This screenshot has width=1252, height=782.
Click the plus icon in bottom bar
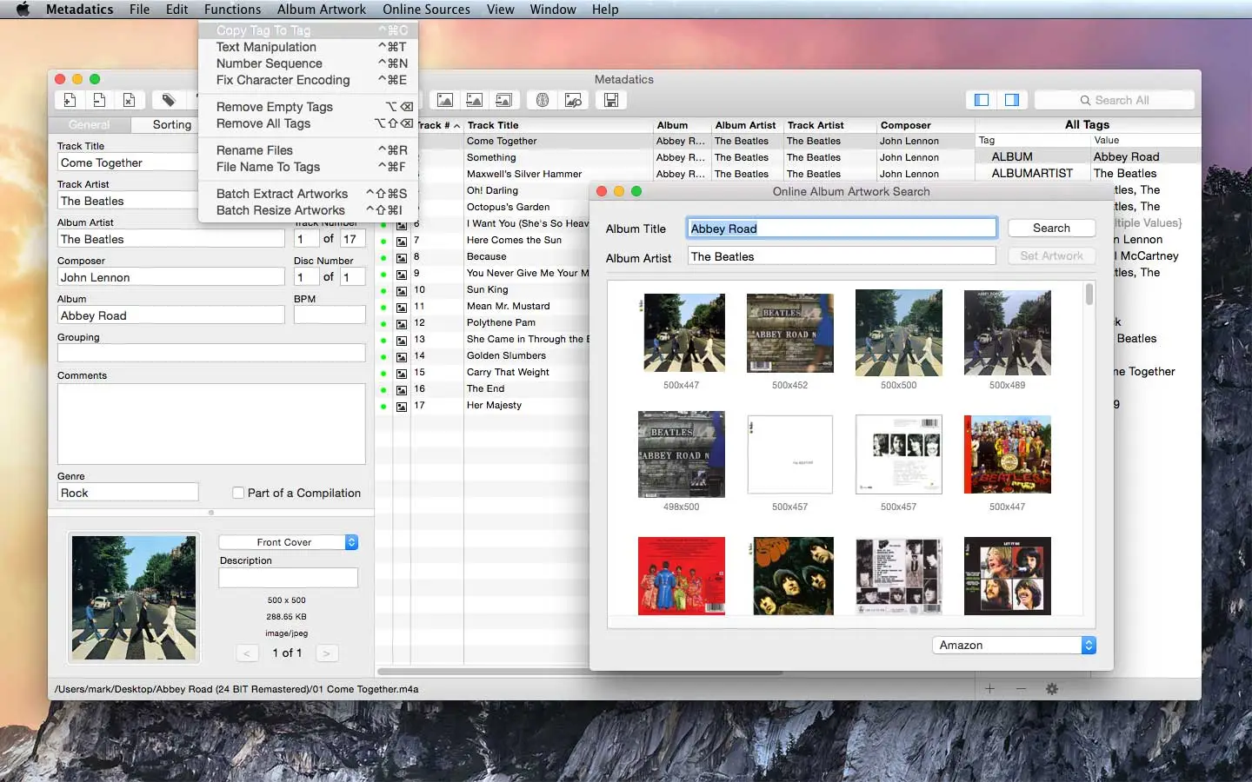click(x=989, y=689)
